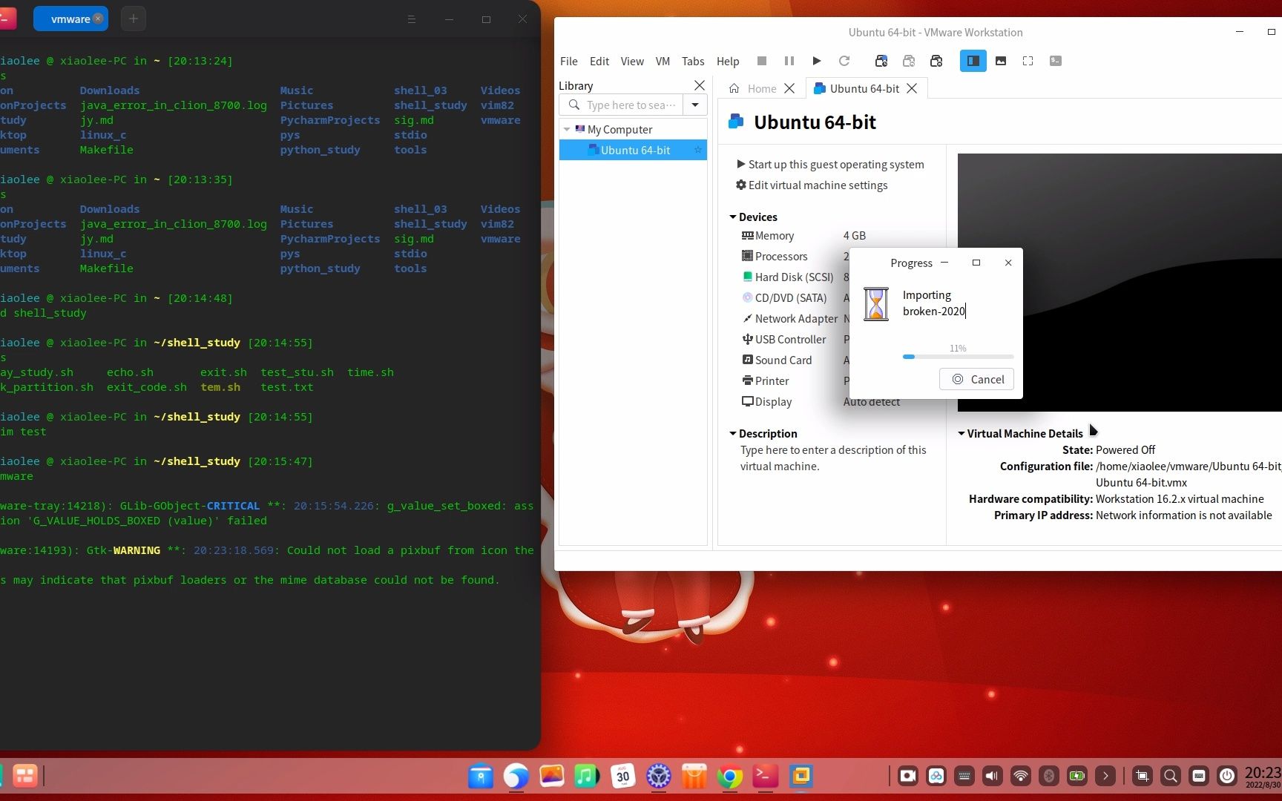Click the import progress bar
Image resolution: width=1282 pixels, height=801 pixels.
click(x=958, y=357)
